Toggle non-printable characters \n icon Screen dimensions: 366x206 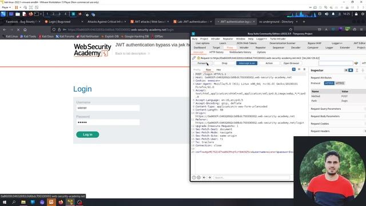point(299,69)
